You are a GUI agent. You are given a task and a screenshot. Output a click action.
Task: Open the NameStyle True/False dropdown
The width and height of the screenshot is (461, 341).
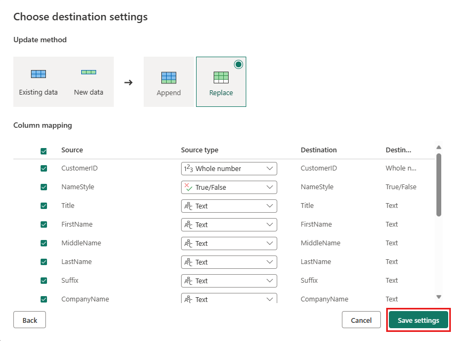tap(270, 187)
